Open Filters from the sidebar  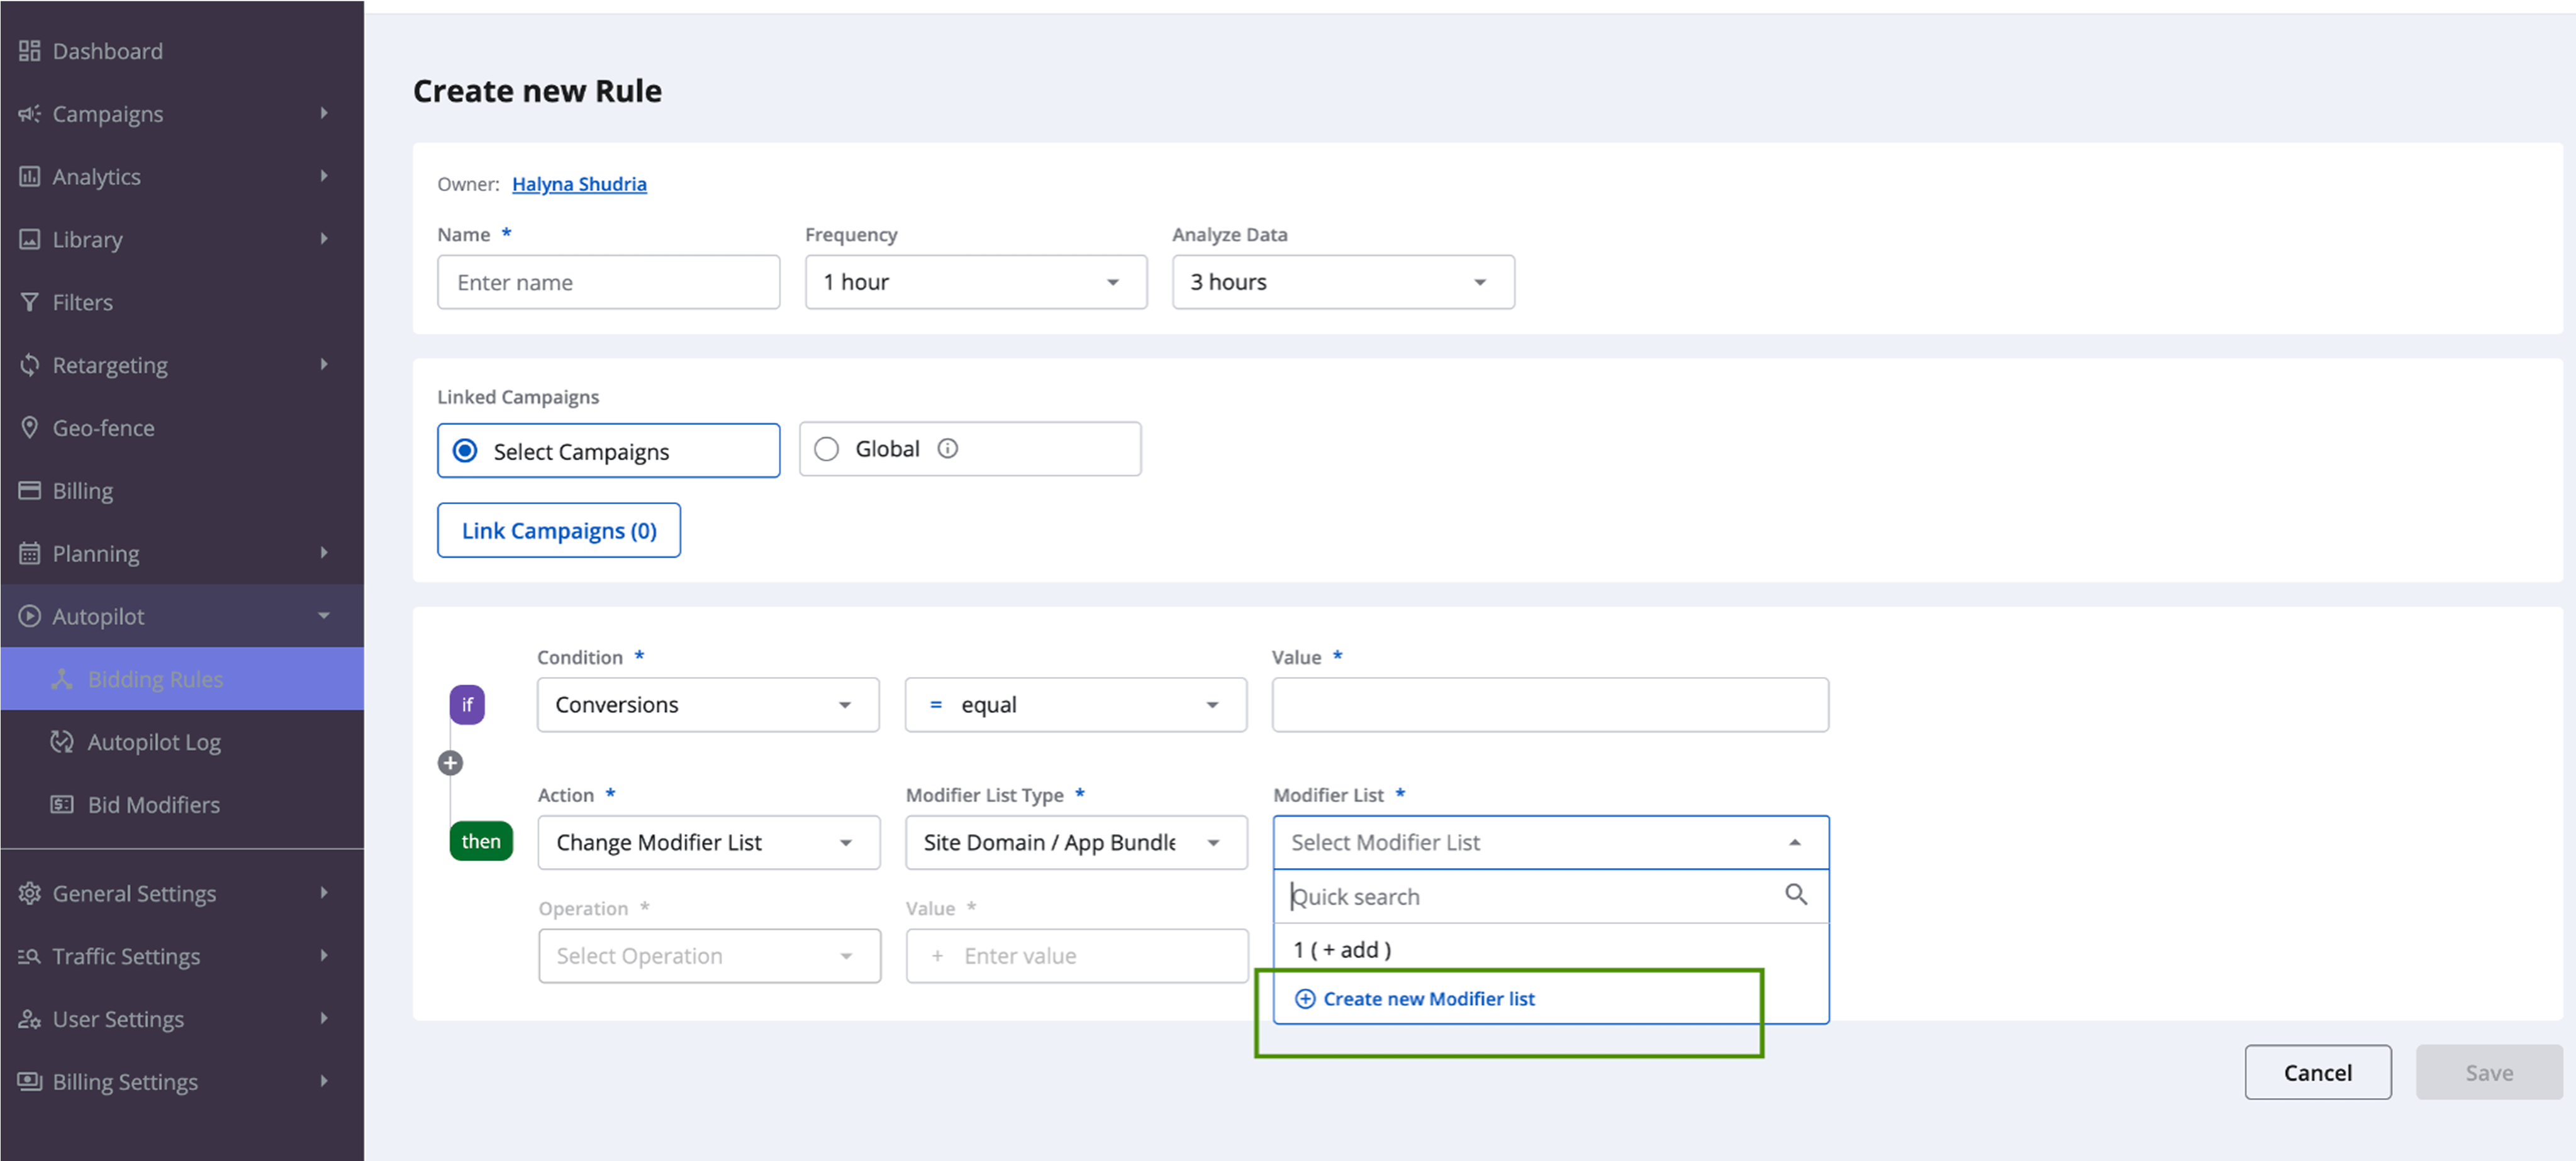pos(182,302)
